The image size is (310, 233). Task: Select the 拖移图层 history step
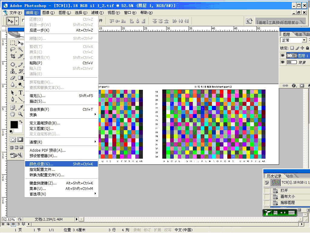(x=288, y=202)
